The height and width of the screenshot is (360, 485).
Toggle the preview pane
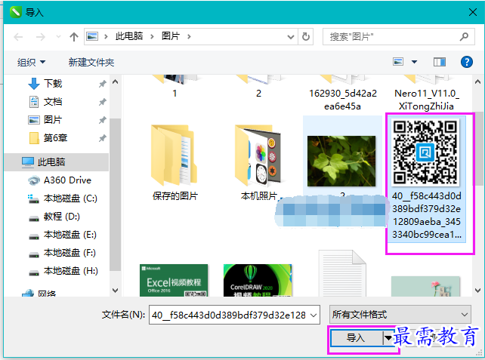(439, 62)
